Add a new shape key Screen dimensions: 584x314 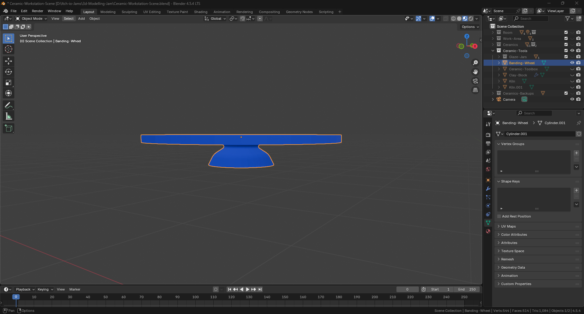coord(576,190)
